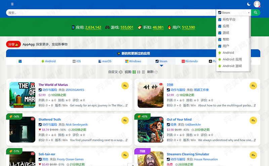Select the list view icon
The height and width of the screenshot is (166, 269).
pos(144,72)
